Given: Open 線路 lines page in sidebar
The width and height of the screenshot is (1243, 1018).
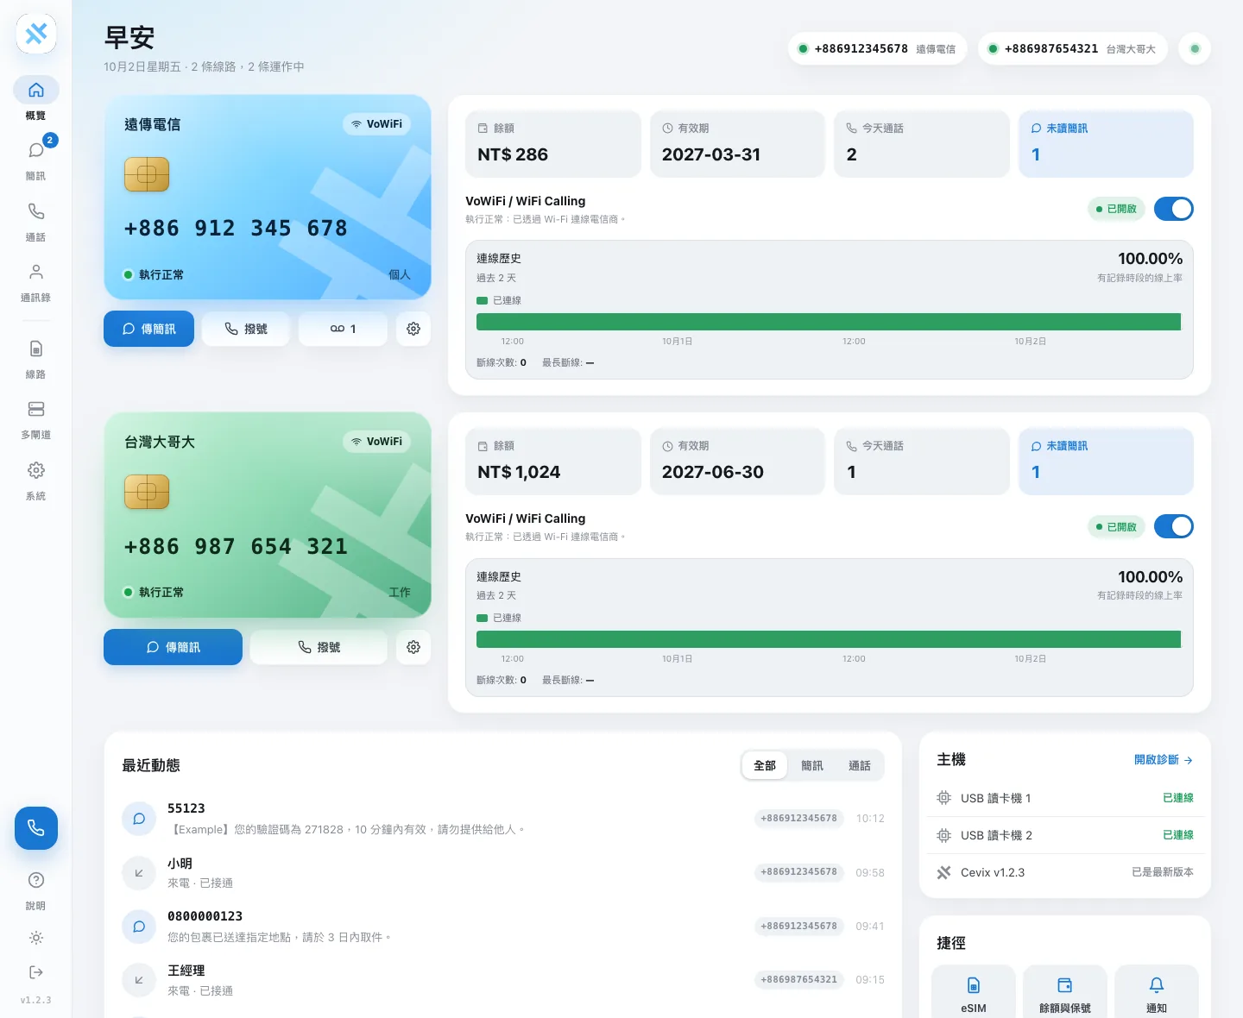Looking at the screenshot, I should coord(35,359).
